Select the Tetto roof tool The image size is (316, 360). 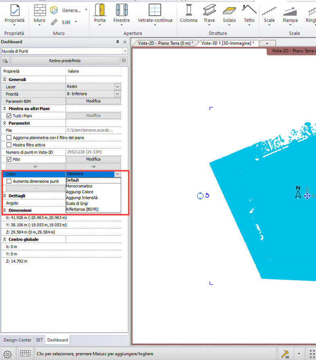[x=249, y=14]
